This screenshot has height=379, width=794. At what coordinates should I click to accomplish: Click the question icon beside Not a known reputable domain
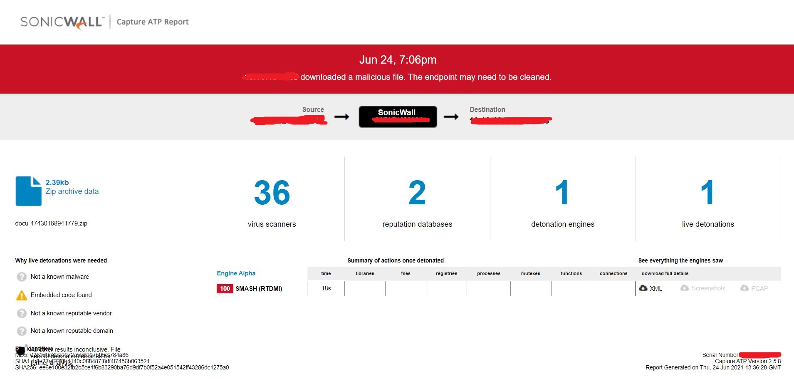22,331
